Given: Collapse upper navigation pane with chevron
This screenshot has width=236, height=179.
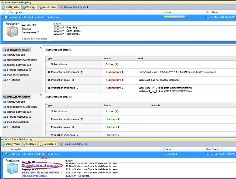Looking at the screenshot, I should (41, 48).
